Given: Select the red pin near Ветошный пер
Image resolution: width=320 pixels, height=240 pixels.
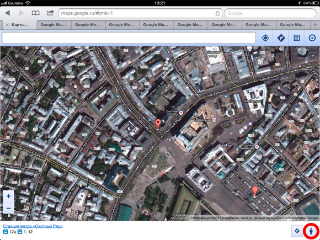Looking at the screenshot, I should [255, 191].
